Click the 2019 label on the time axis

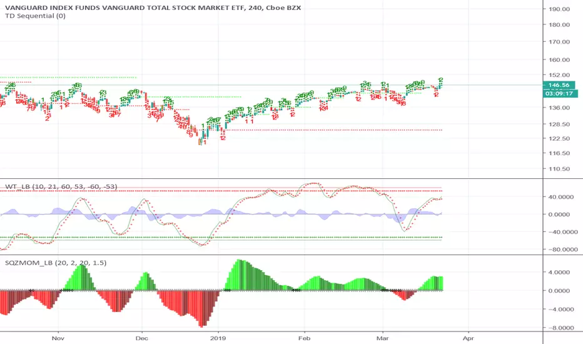coord(218,338)
